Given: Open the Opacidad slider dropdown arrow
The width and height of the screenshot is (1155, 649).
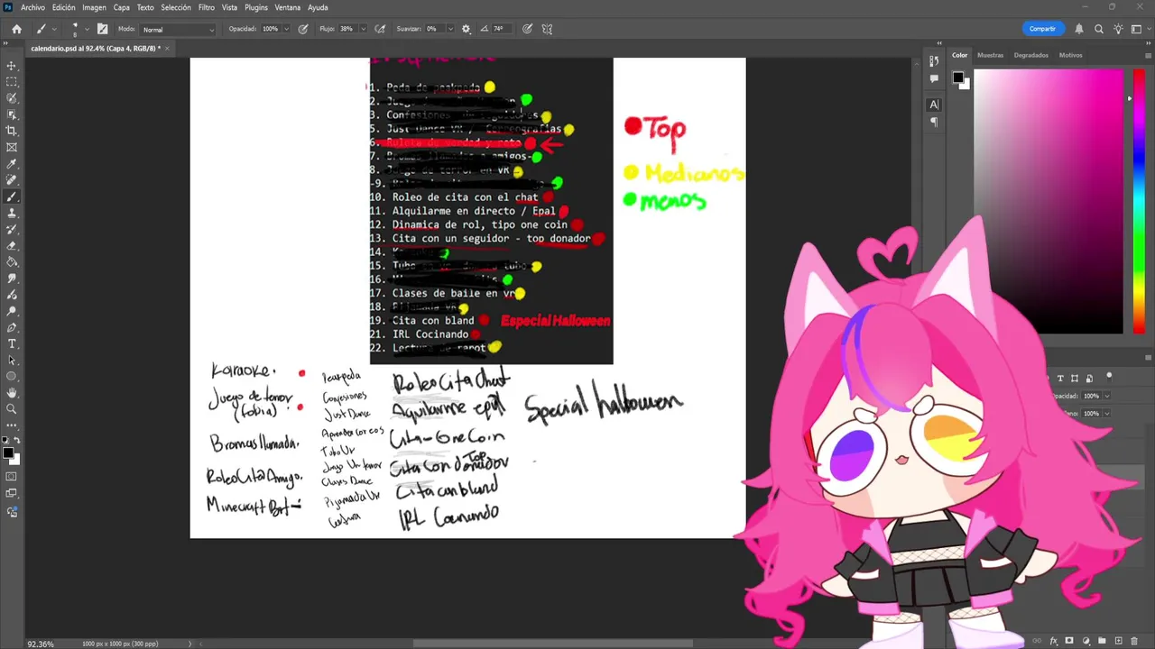Looking at the screenshot, I should tap(286, 29).
